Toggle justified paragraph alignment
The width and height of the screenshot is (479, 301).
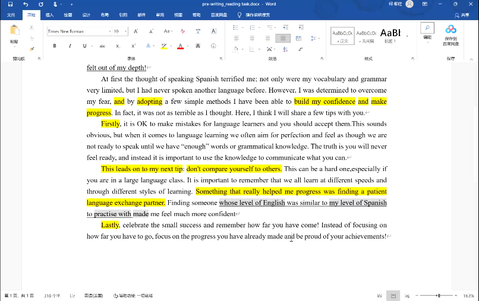(x=282, y=38)
